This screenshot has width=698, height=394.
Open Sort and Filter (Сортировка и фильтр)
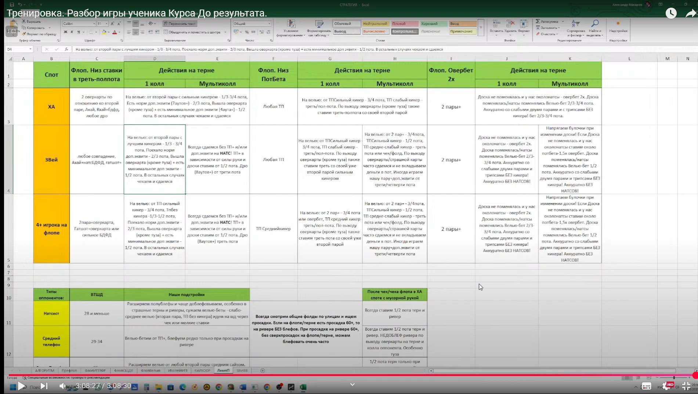coord(576,29)
